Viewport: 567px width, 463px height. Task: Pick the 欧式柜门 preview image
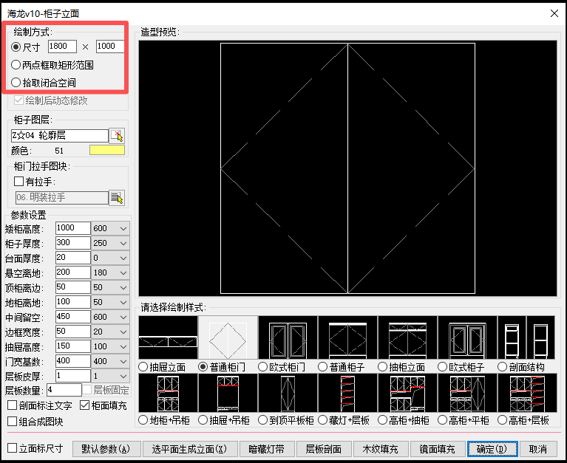point(288,337)
